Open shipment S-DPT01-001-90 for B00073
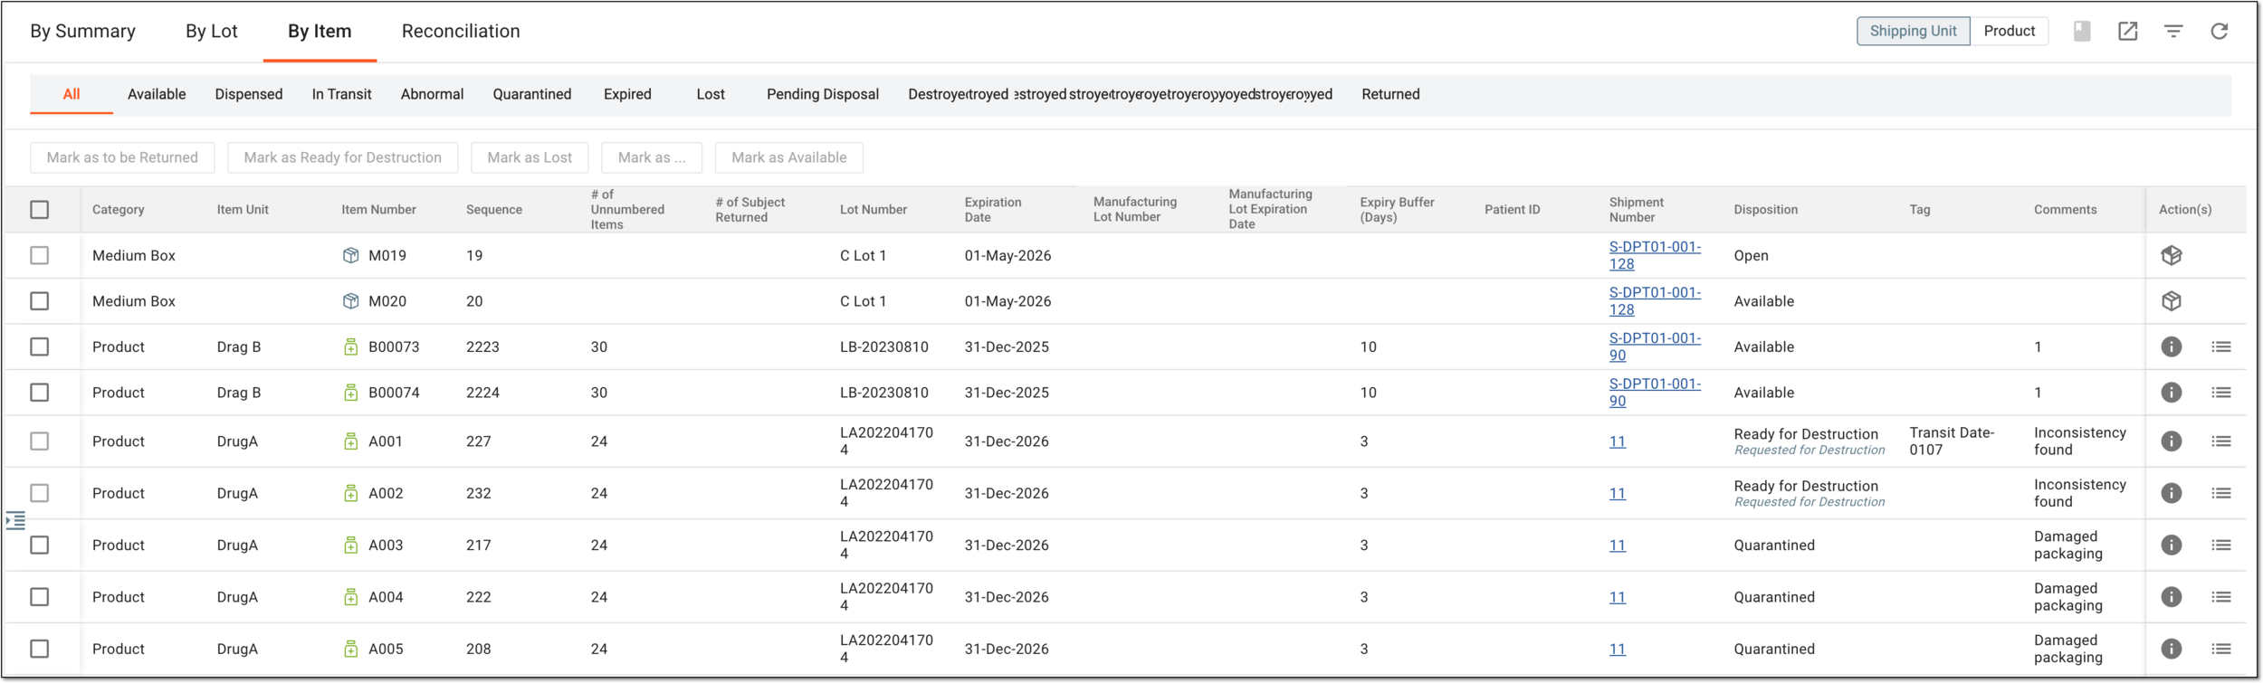Image resolution: width=2263 pixels, height=683 pixels. [x=1655, y=347]
